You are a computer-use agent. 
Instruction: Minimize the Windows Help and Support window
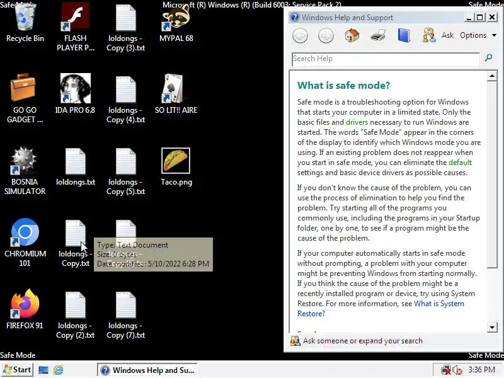[469, 18]
